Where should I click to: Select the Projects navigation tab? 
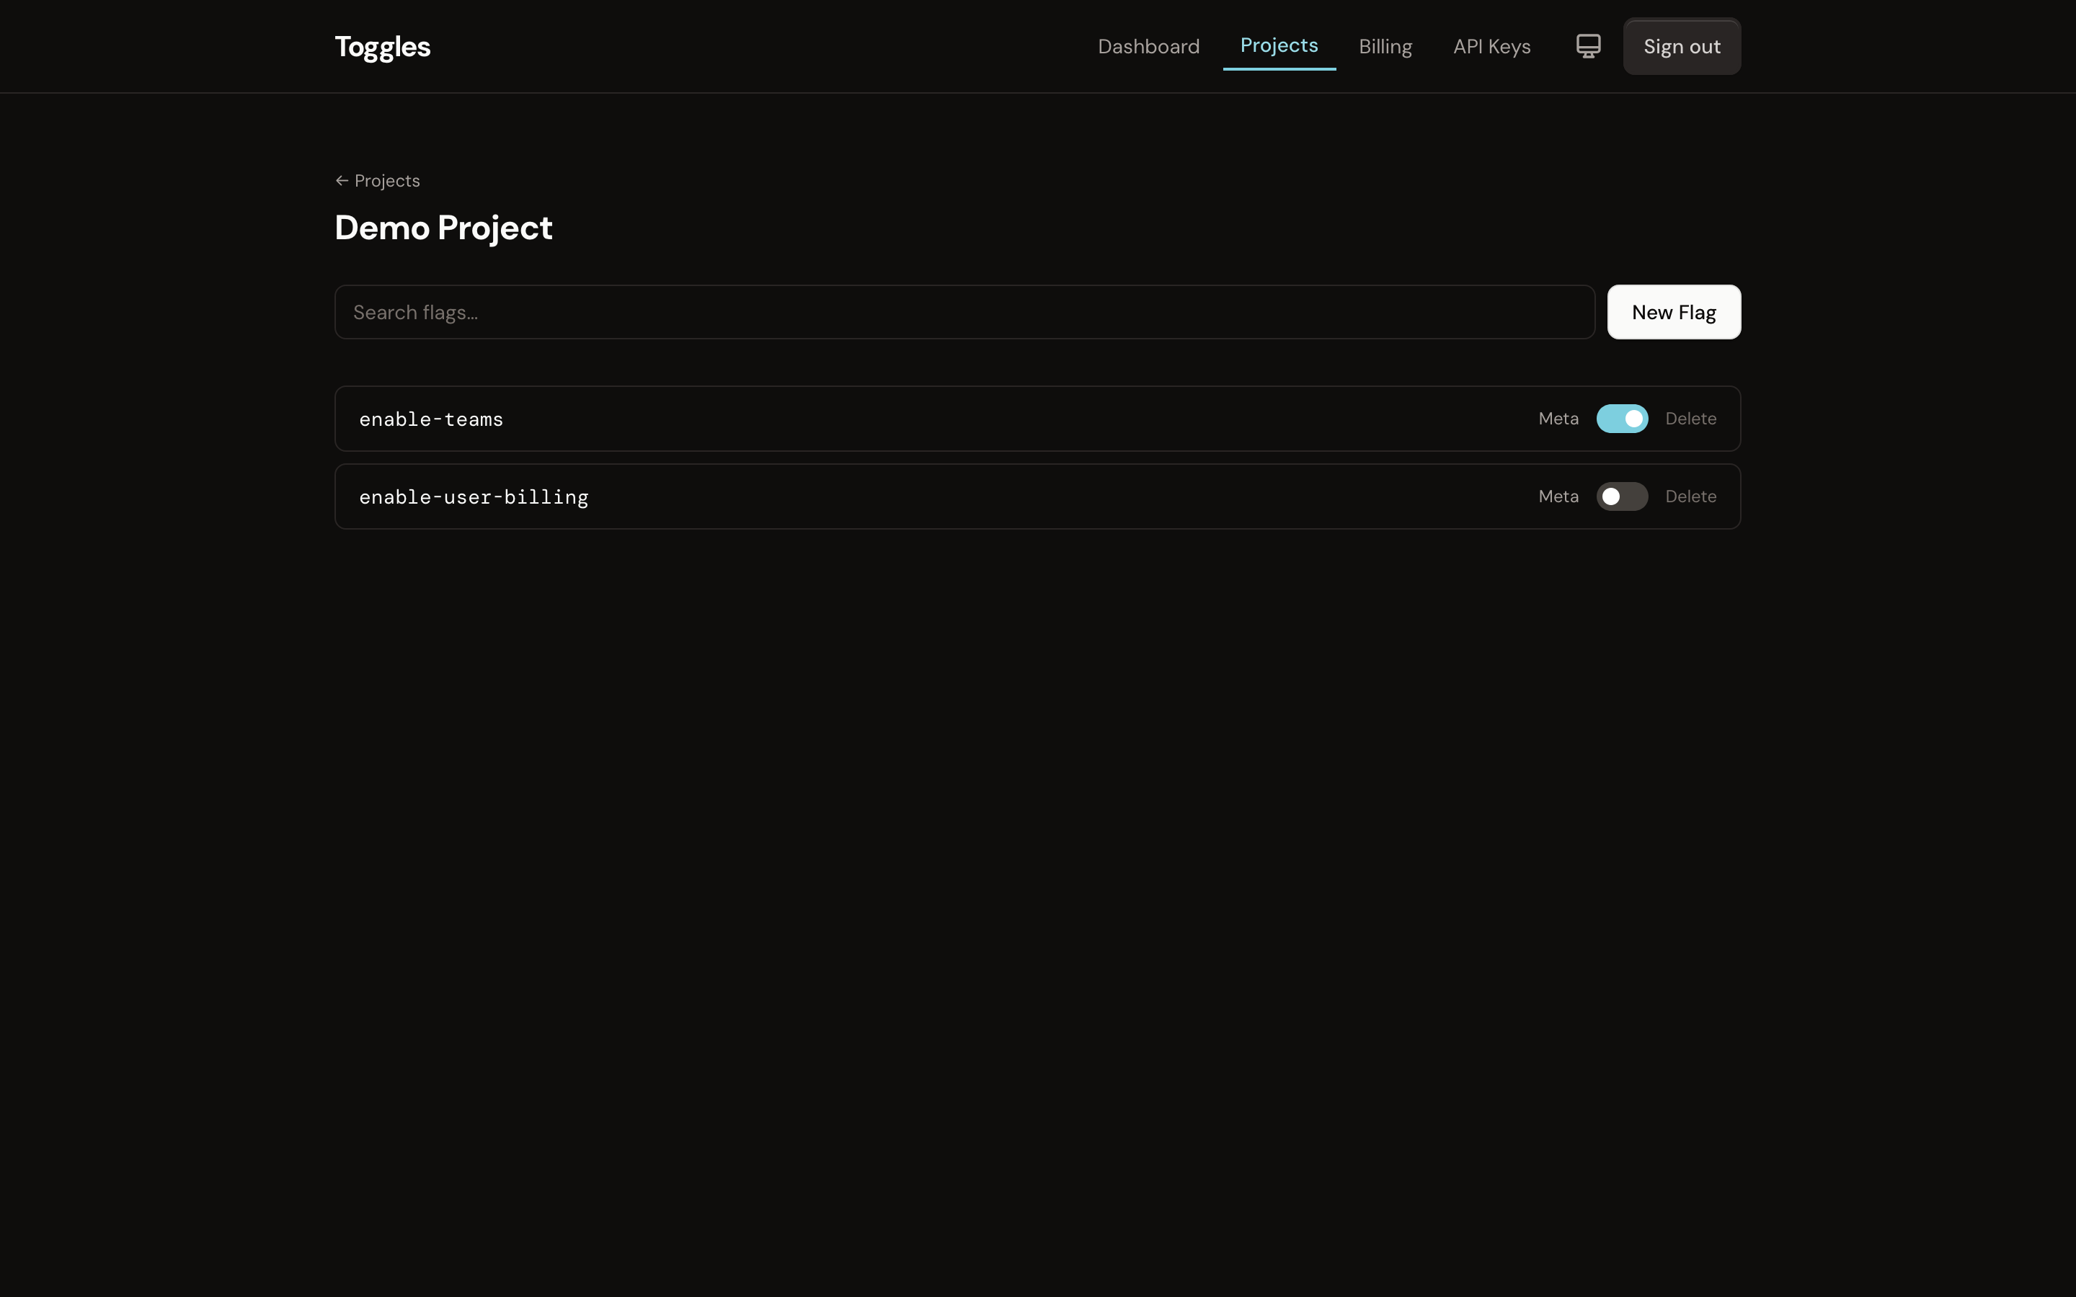pyautogui.click(x=1279, y=46)
